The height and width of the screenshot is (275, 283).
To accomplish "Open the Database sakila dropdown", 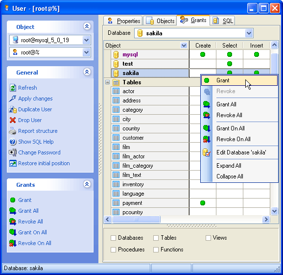I will (x=249, y=33).
